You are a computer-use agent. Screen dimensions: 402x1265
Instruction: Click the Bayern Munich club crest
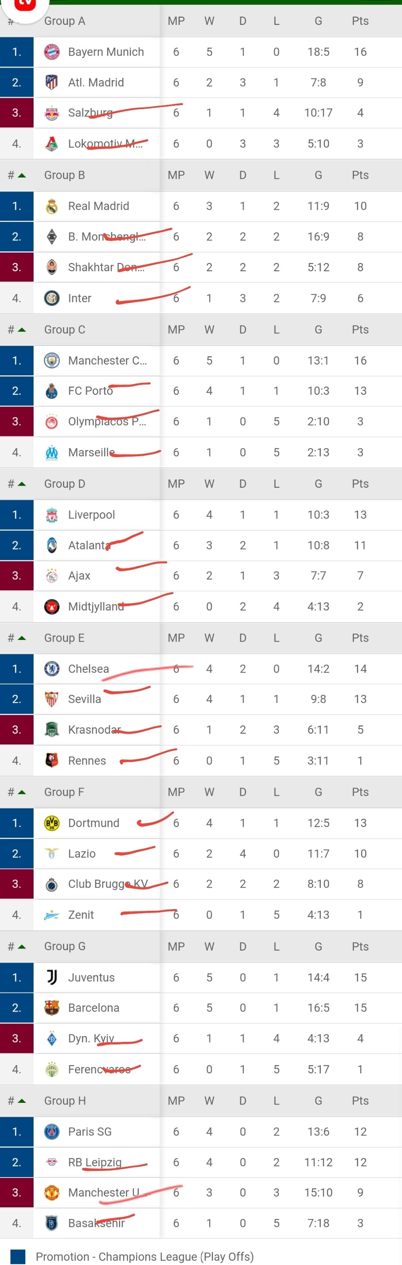[x=51, y=52]
